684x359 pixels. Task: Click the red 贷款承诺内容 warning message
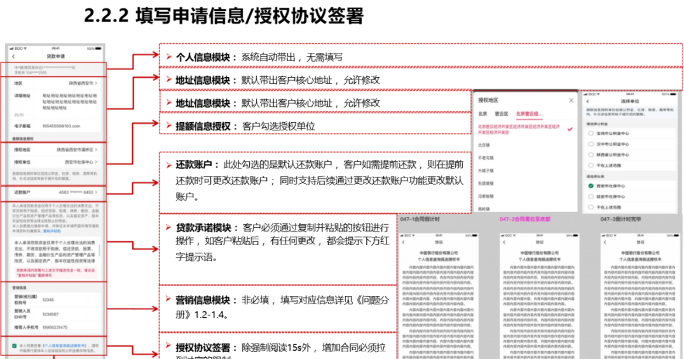(x=55, y=273)
